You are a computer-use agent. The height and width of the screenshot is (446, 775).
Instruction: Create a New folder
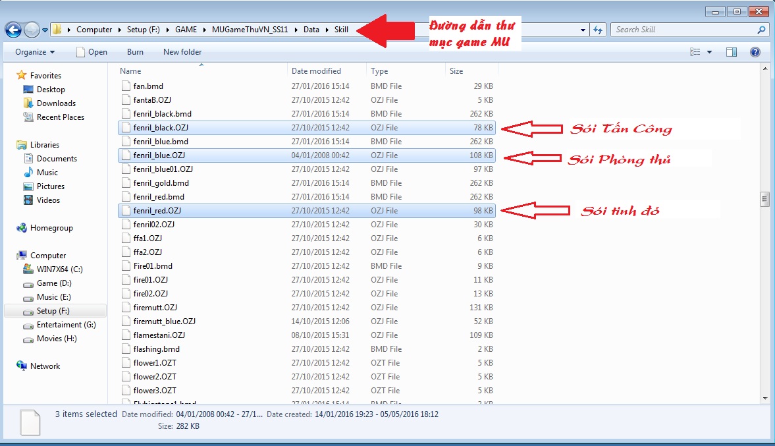182,52
